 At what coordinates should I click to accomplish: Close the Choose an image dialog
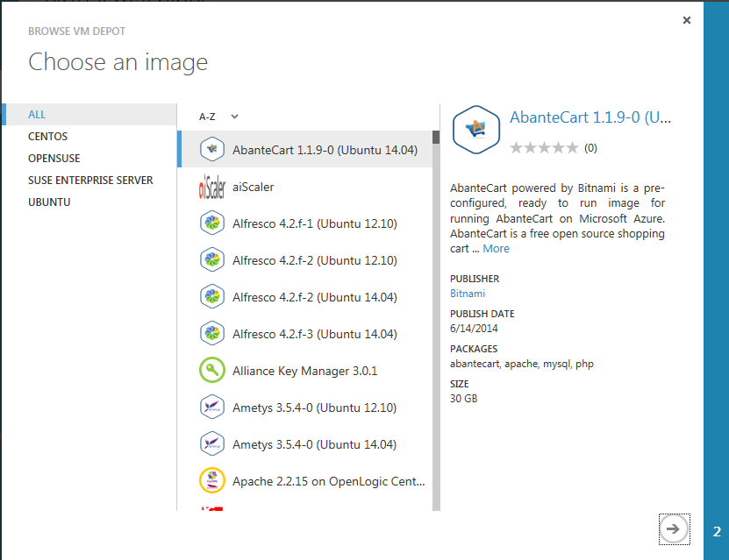coord(687,20)
